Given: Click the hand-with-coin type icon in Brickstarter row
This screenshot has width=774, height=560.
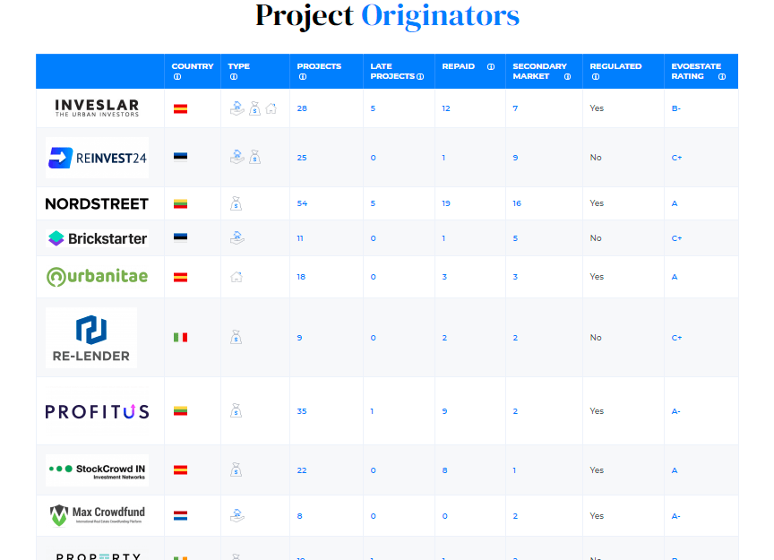Looking at the screenshot, I should pos(236,238).
